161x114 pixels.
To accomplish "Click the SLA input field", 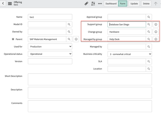I will (x=127, y=61).
